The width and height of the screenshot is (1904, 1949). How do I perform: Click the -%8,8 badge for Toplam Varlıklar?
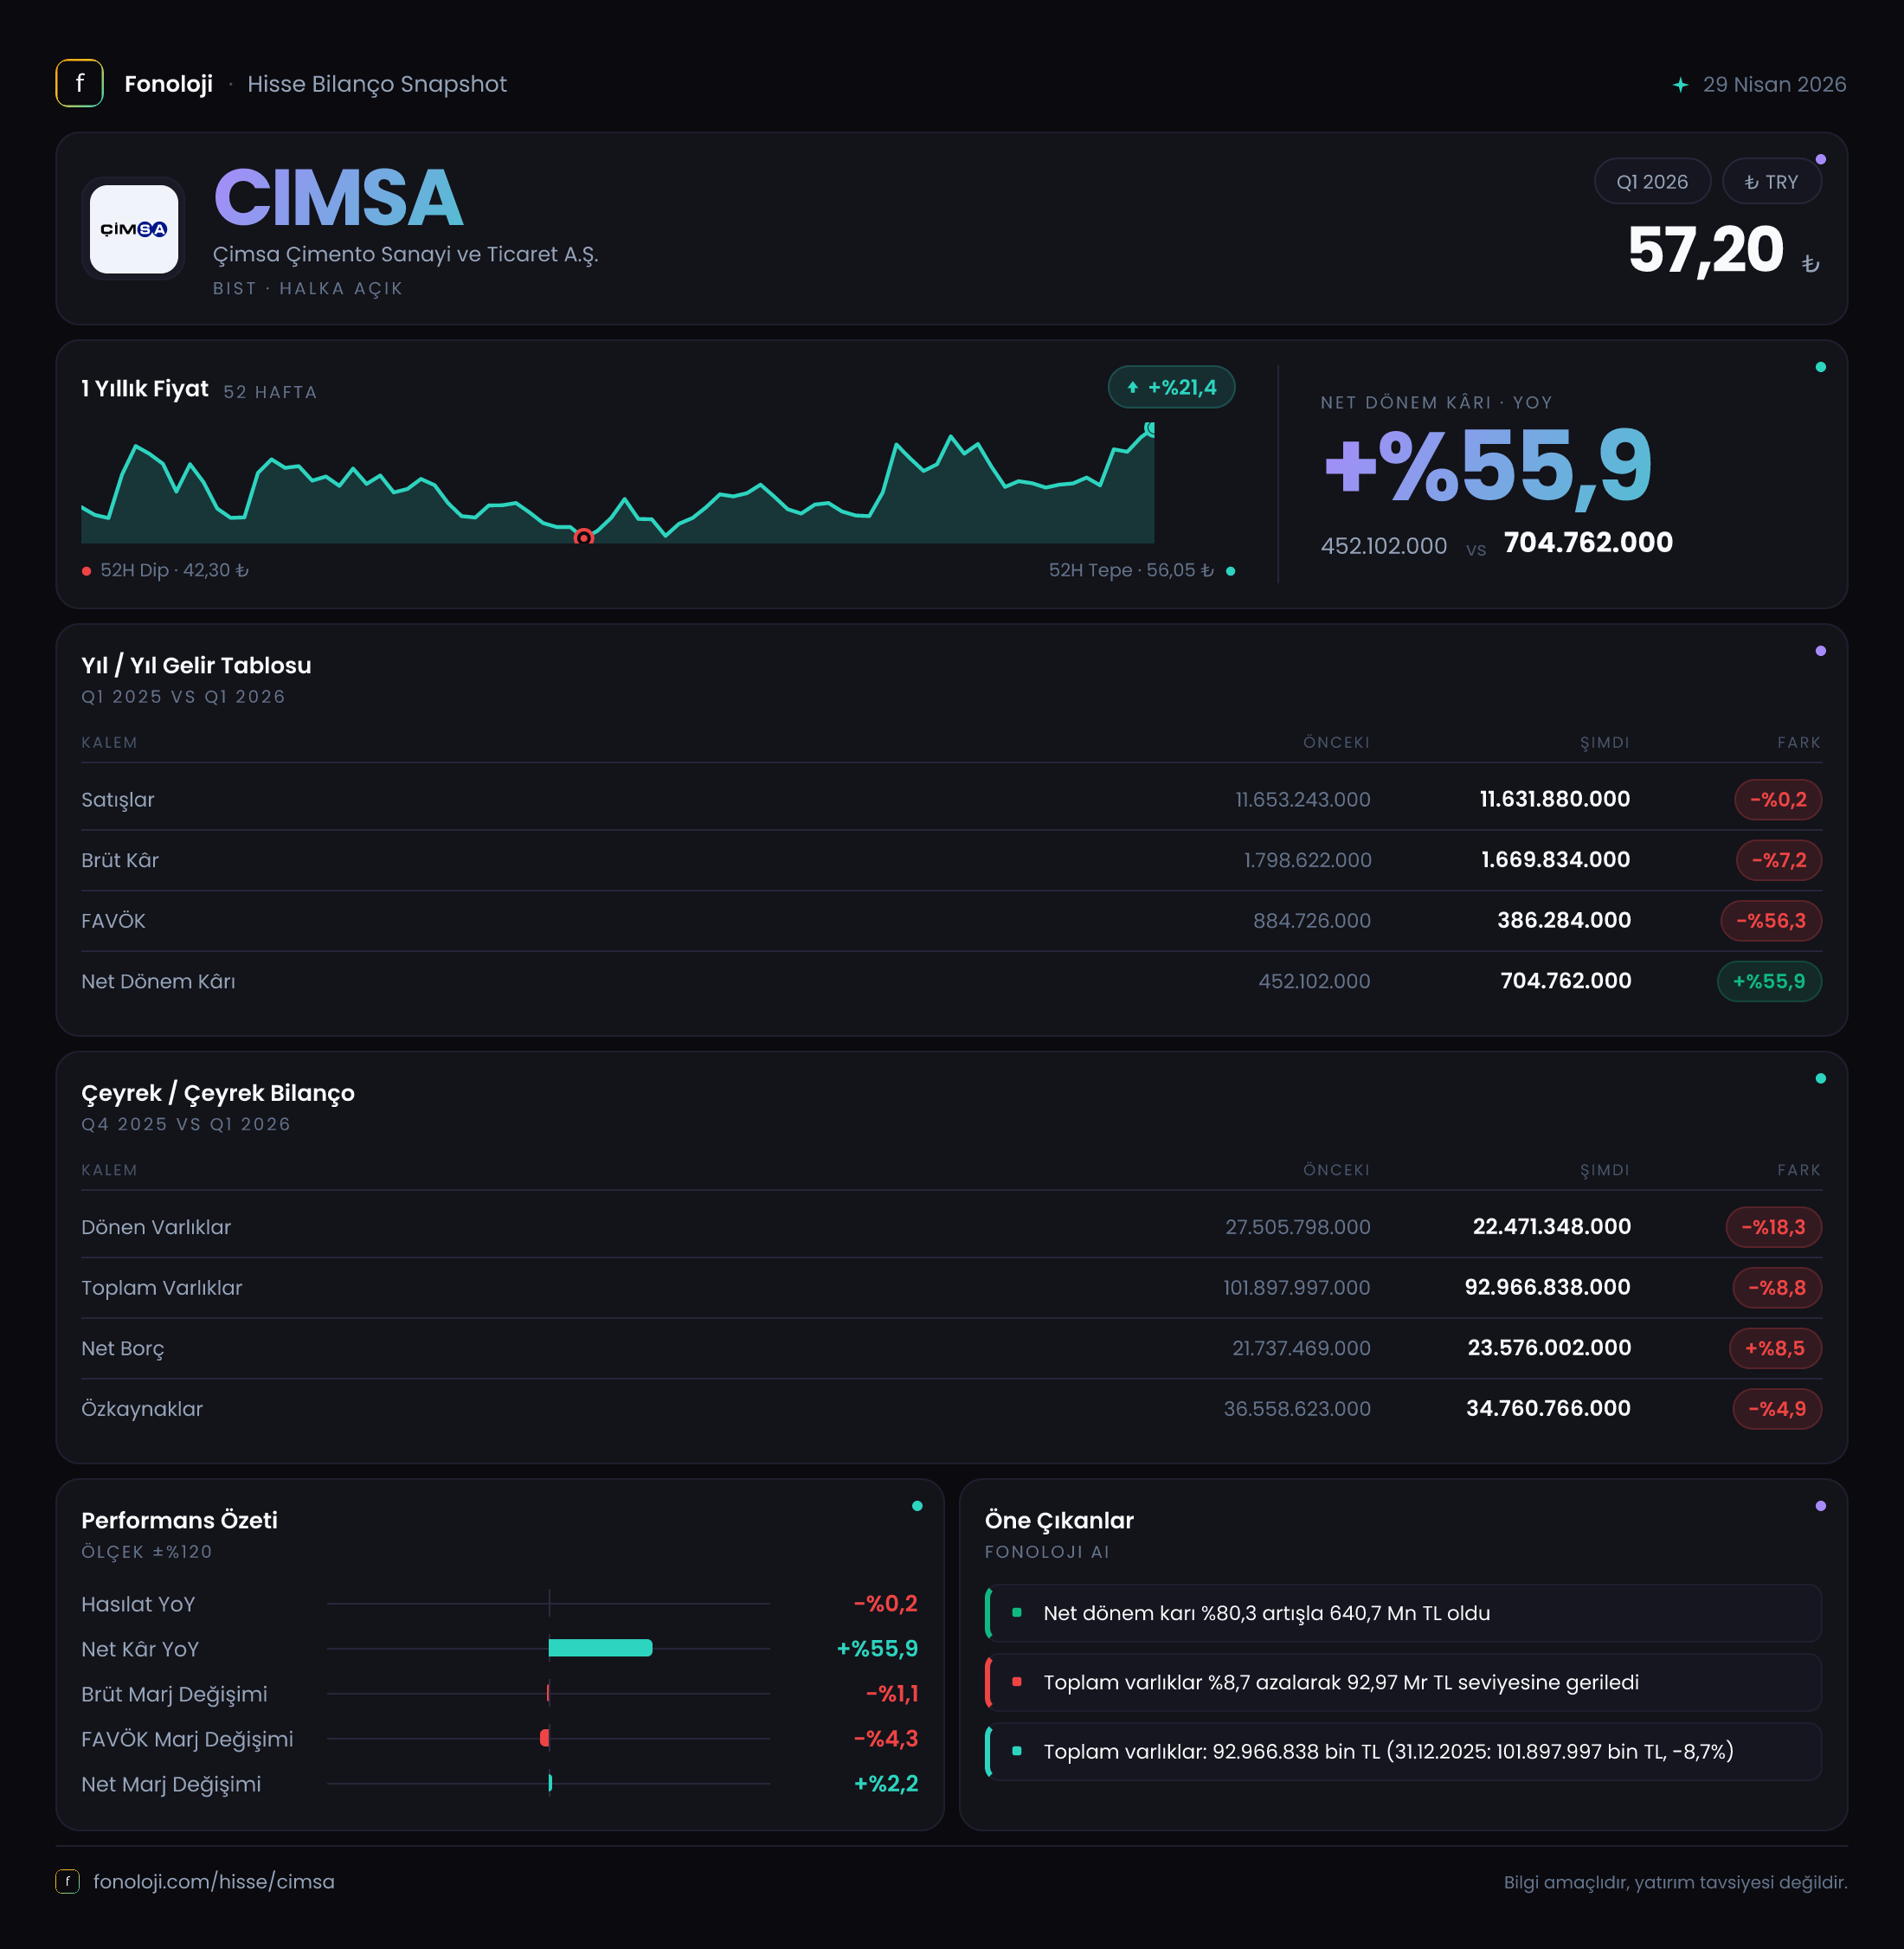(1776, 1287)
